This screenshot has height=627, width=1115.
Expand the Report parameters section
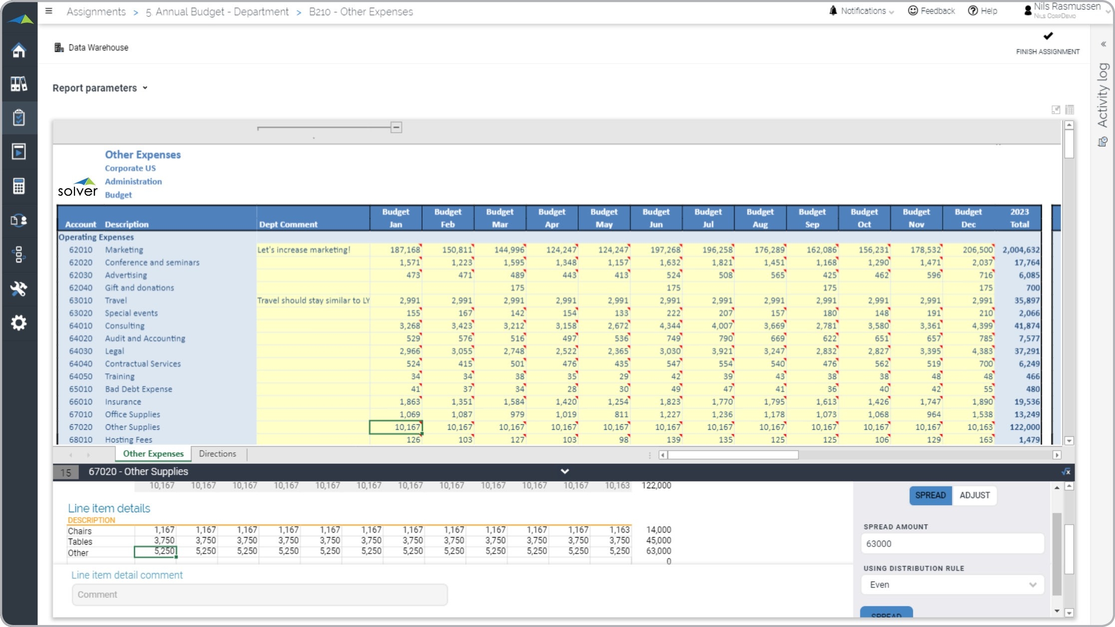point(100,88)
